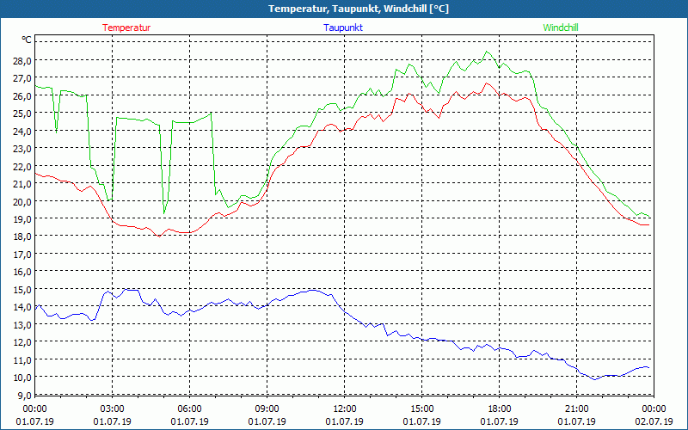Click the 18,0 y-axis value
Screen dimensions: 688x430
[22, 236]
